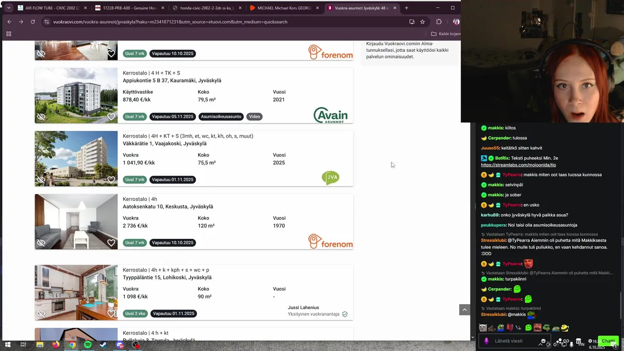
Task: Switch to 17228-PRB-A00 Genuine Honda tab
Action: pos(129,8)
